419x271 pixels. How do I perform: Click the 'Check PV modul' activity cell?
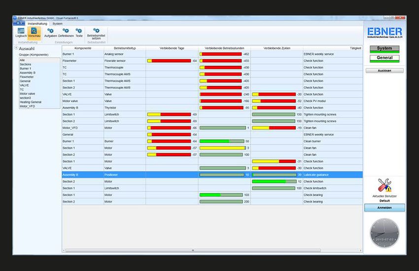[333, 101]
